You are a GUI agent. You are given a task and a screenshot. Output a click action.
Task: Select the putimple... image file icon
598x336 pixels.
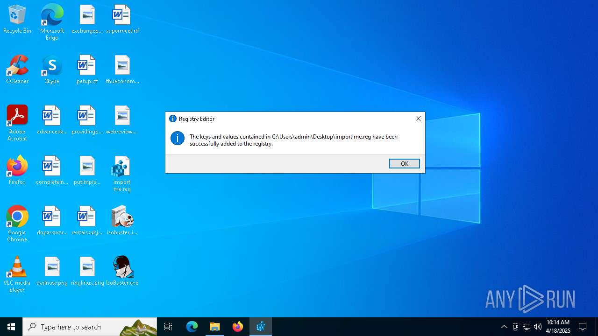point(87,171)
